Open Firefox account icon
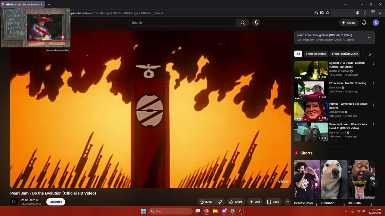 [x=358, y=13]
